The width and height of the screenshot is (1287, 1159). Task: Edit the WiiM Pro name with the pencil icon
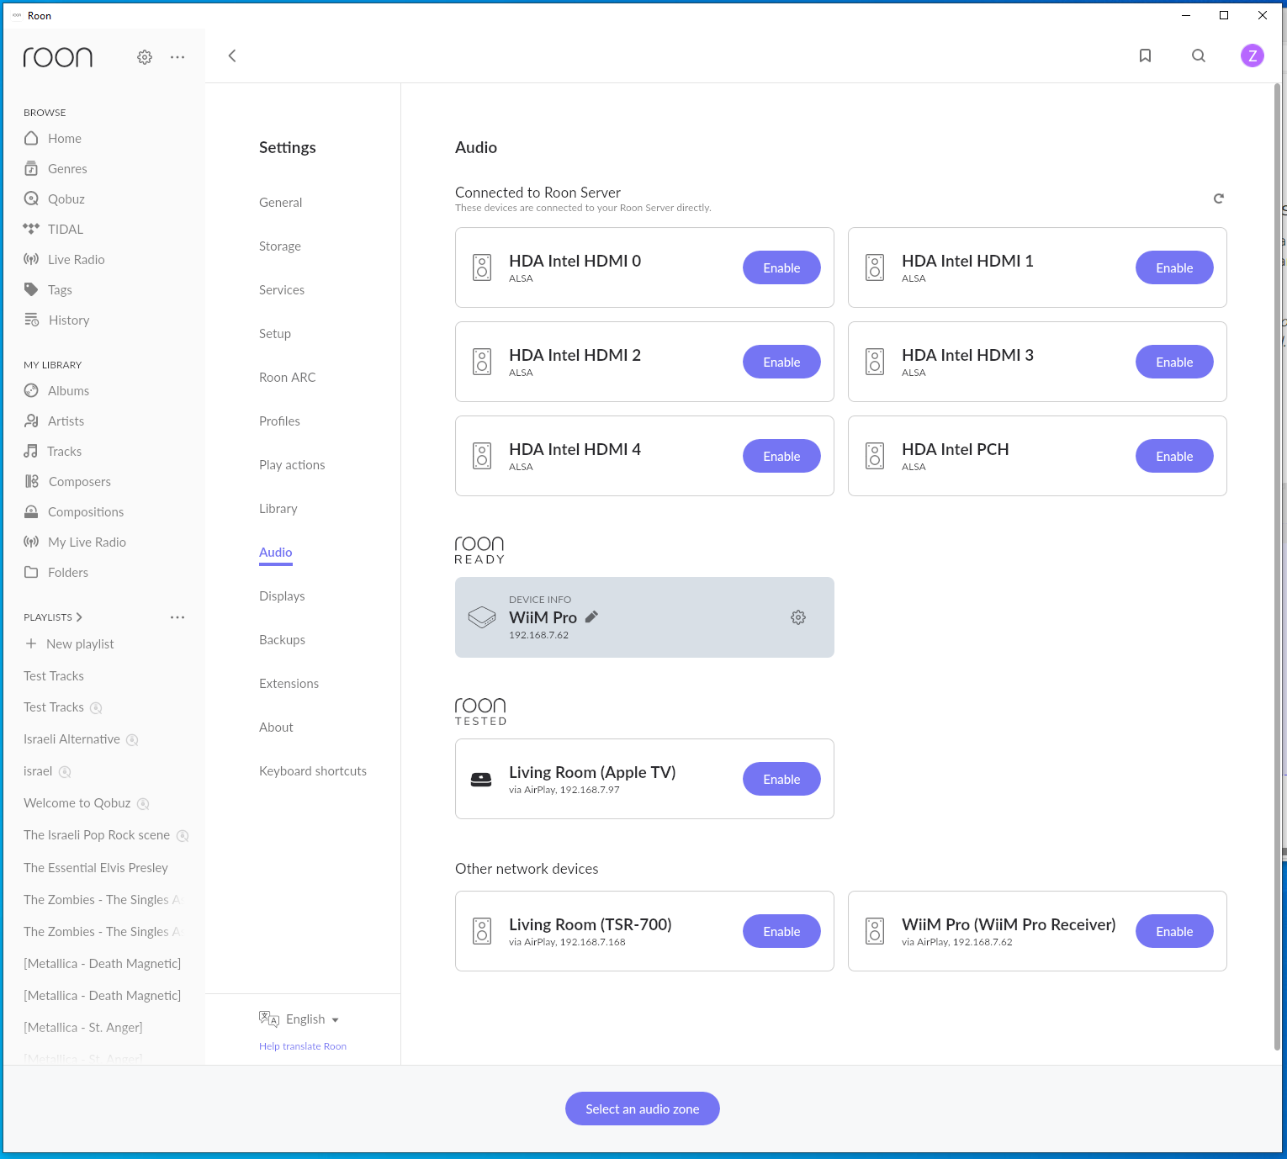[x=591, y=617]
